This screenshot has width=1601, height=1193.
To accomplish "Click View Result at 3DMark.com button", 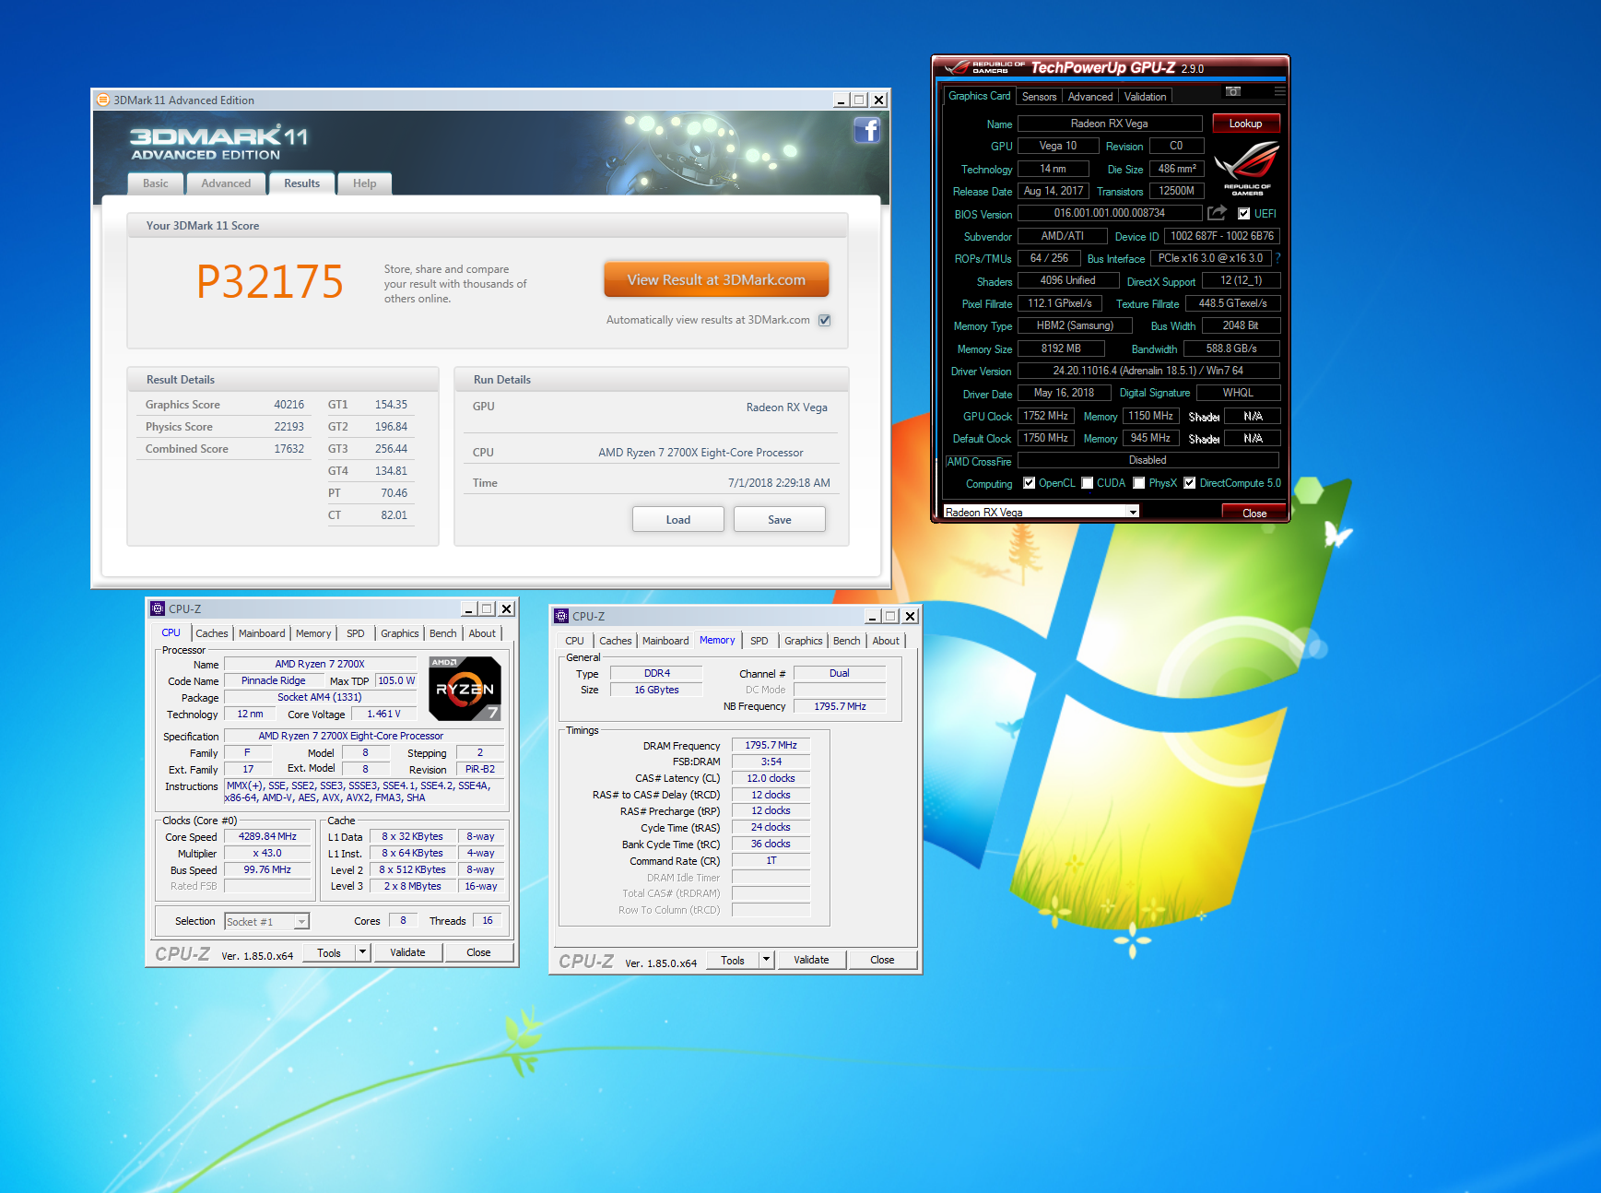I will (x=716, y=280).
